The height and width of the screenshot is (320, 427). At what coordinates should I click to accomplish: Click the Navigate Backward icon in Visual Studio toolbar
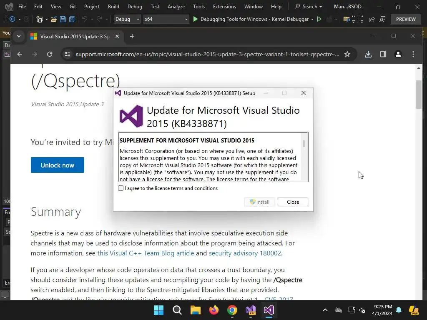12,19
